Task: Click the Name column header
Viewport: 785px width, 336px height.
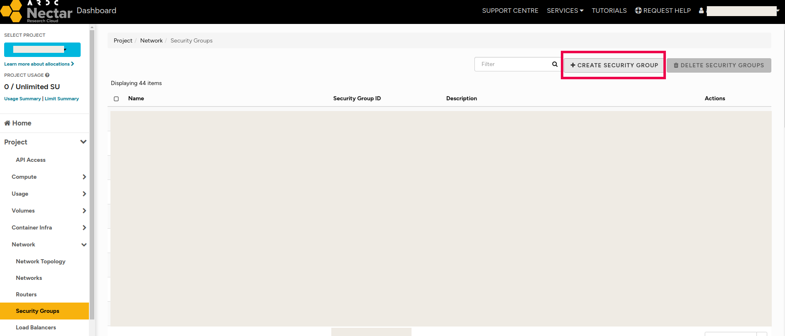Action: pos(136,98)
